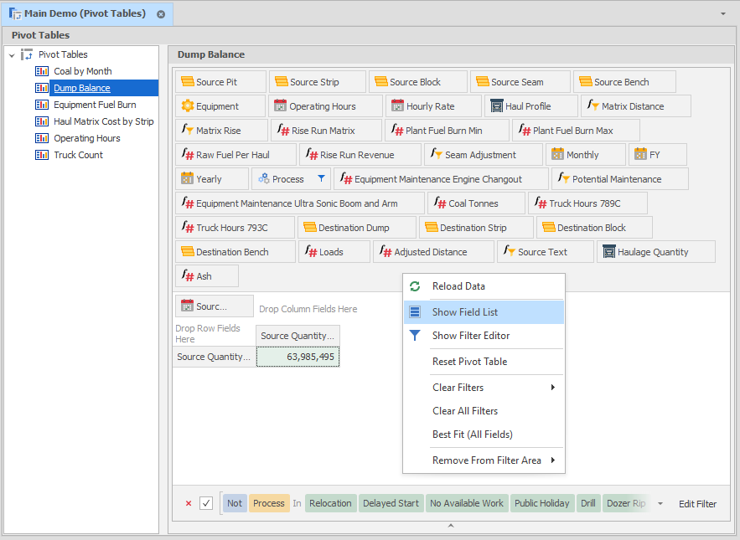
Task: Click the calendar icon on the Monthly field
Action: [561, 154]
